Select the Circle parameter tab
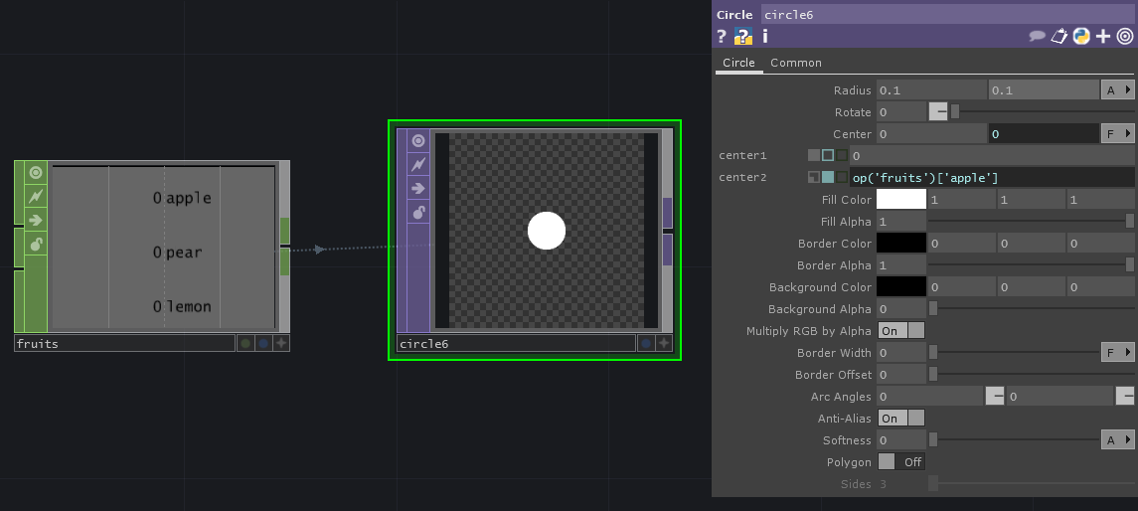This screenshot has width=1138, height=511. coord(738,63)
